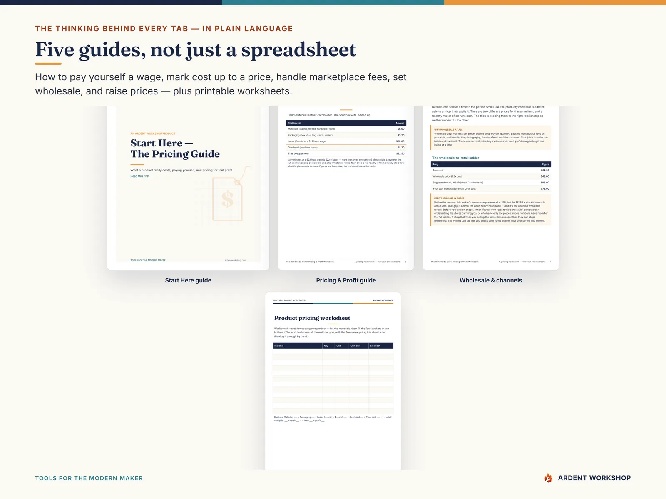
Task: Click the 'Wholesale & channels' caption
Action: click(x=491, y=280)
